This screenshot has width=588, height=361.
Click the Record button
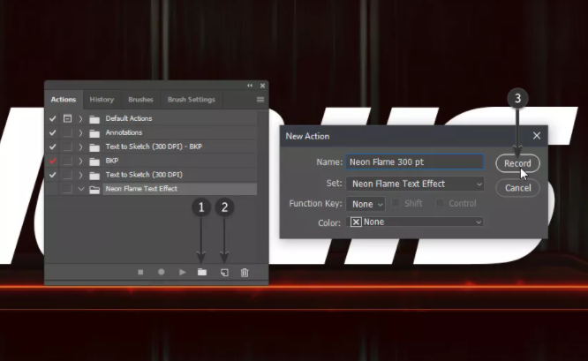(517, 163)
